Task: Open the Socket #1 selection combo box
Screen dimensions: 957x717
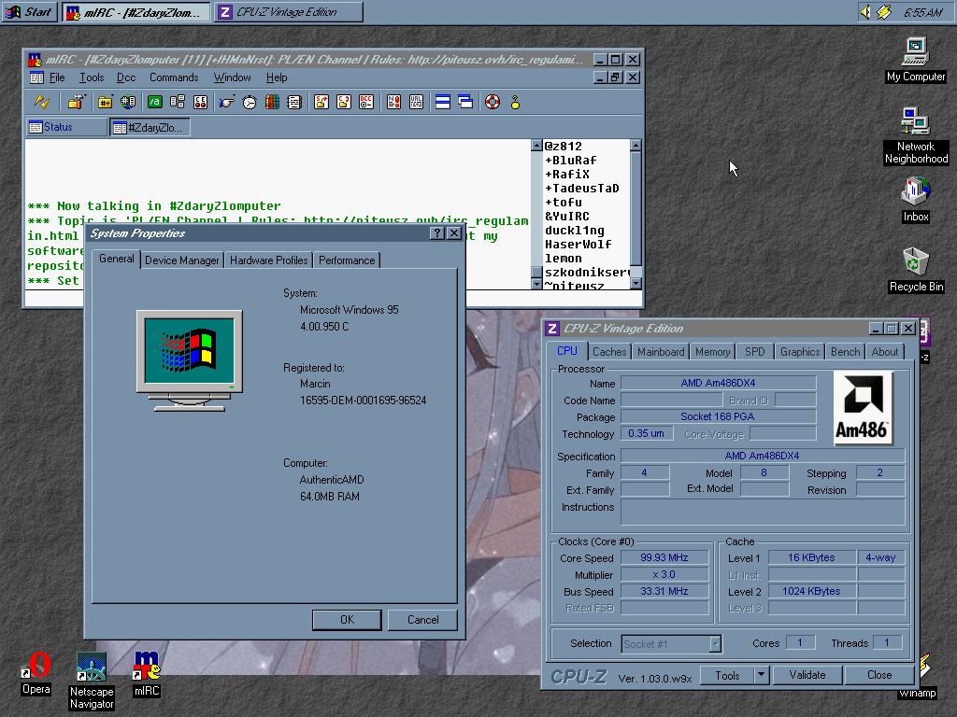Action: pos(671,644)
